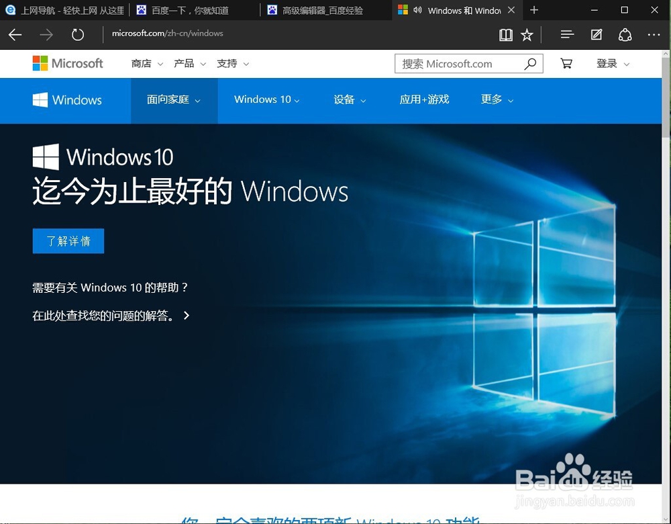
Task: Click Microsoft logo in site header
Action: 68,63
